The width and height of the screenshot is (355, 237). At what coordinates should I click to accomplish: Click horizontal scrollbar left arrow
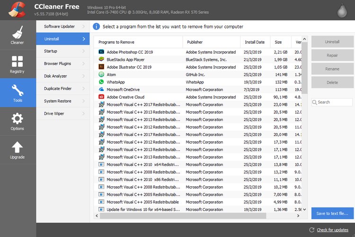tap(97, 216)
